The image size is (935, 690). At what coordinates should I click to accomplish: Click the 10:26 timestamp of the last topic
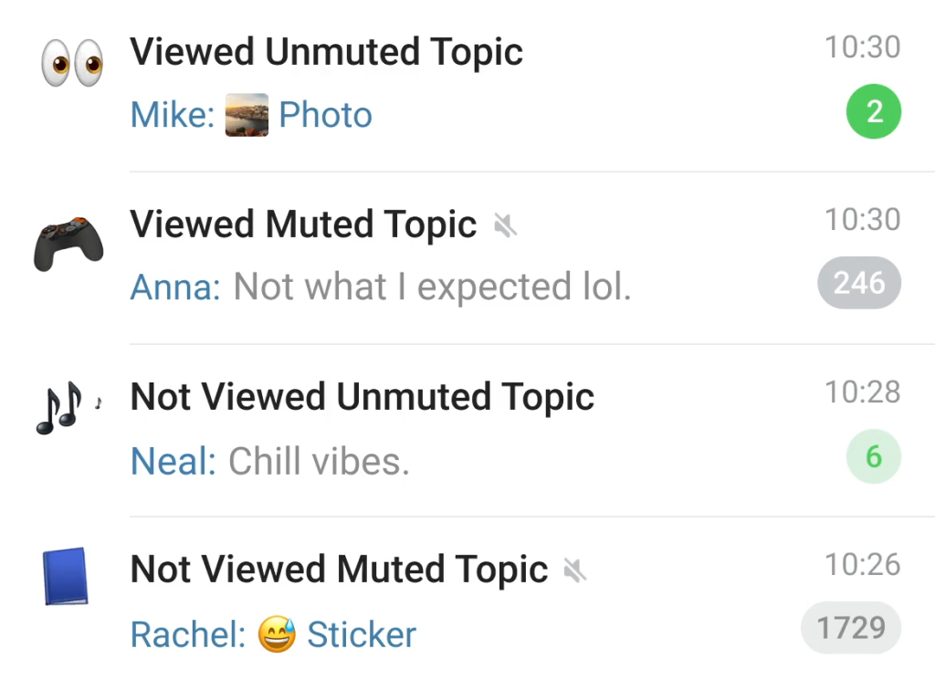[863, 565]
